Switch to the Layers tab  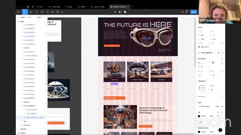click(x=23, y=17)
